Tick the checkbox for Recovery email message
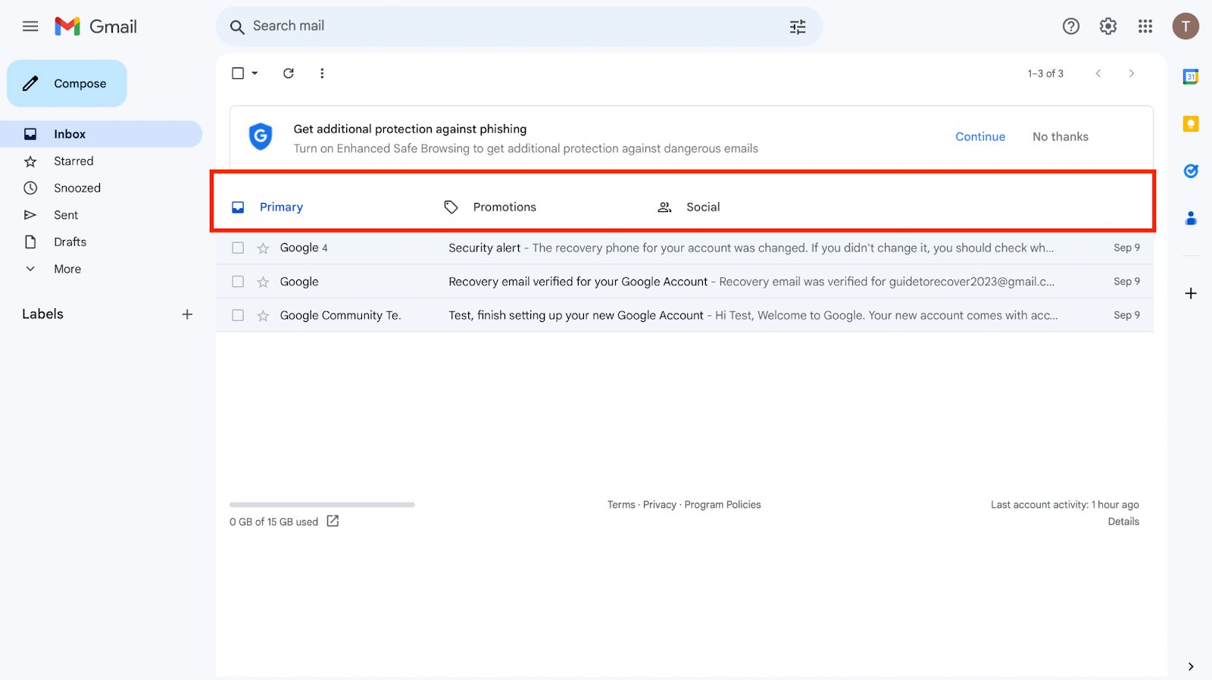 pos(238,282)
